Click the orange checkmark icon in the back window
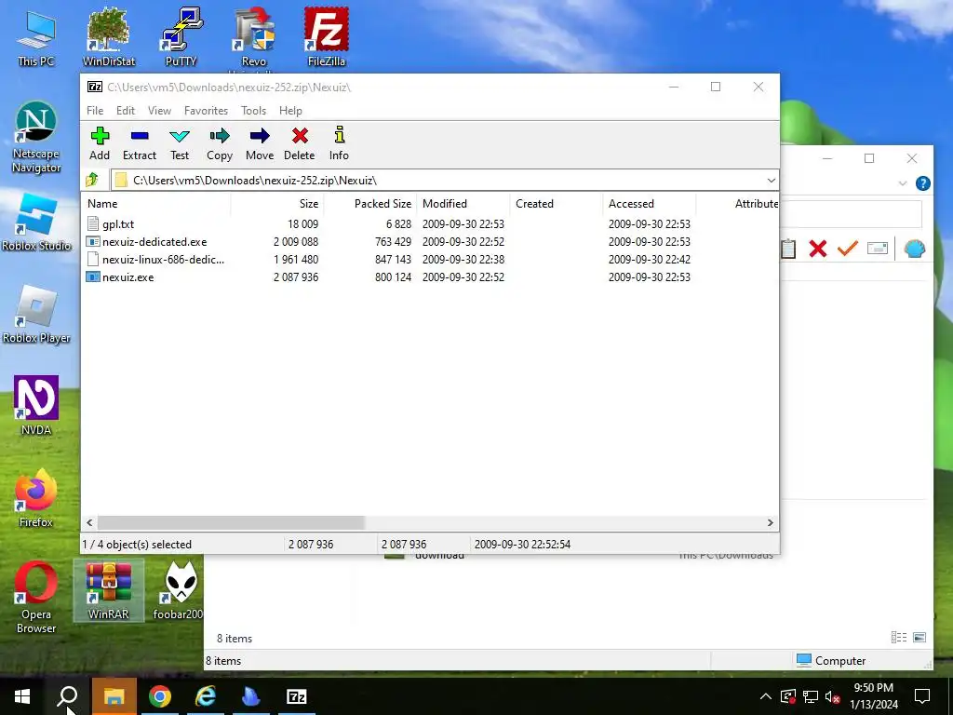 pos(847,248)
